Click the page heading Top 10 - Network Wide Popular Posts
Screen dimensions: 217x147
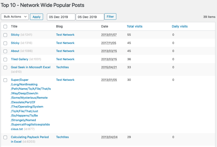coord(42,5)
